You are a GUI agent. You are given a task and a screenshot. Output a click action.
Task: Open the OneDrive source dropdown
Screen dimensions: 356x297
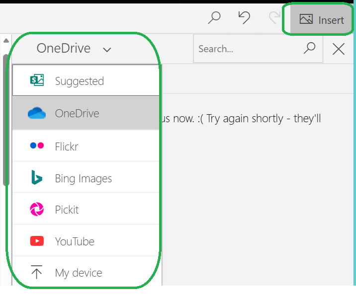click(74, 49)
